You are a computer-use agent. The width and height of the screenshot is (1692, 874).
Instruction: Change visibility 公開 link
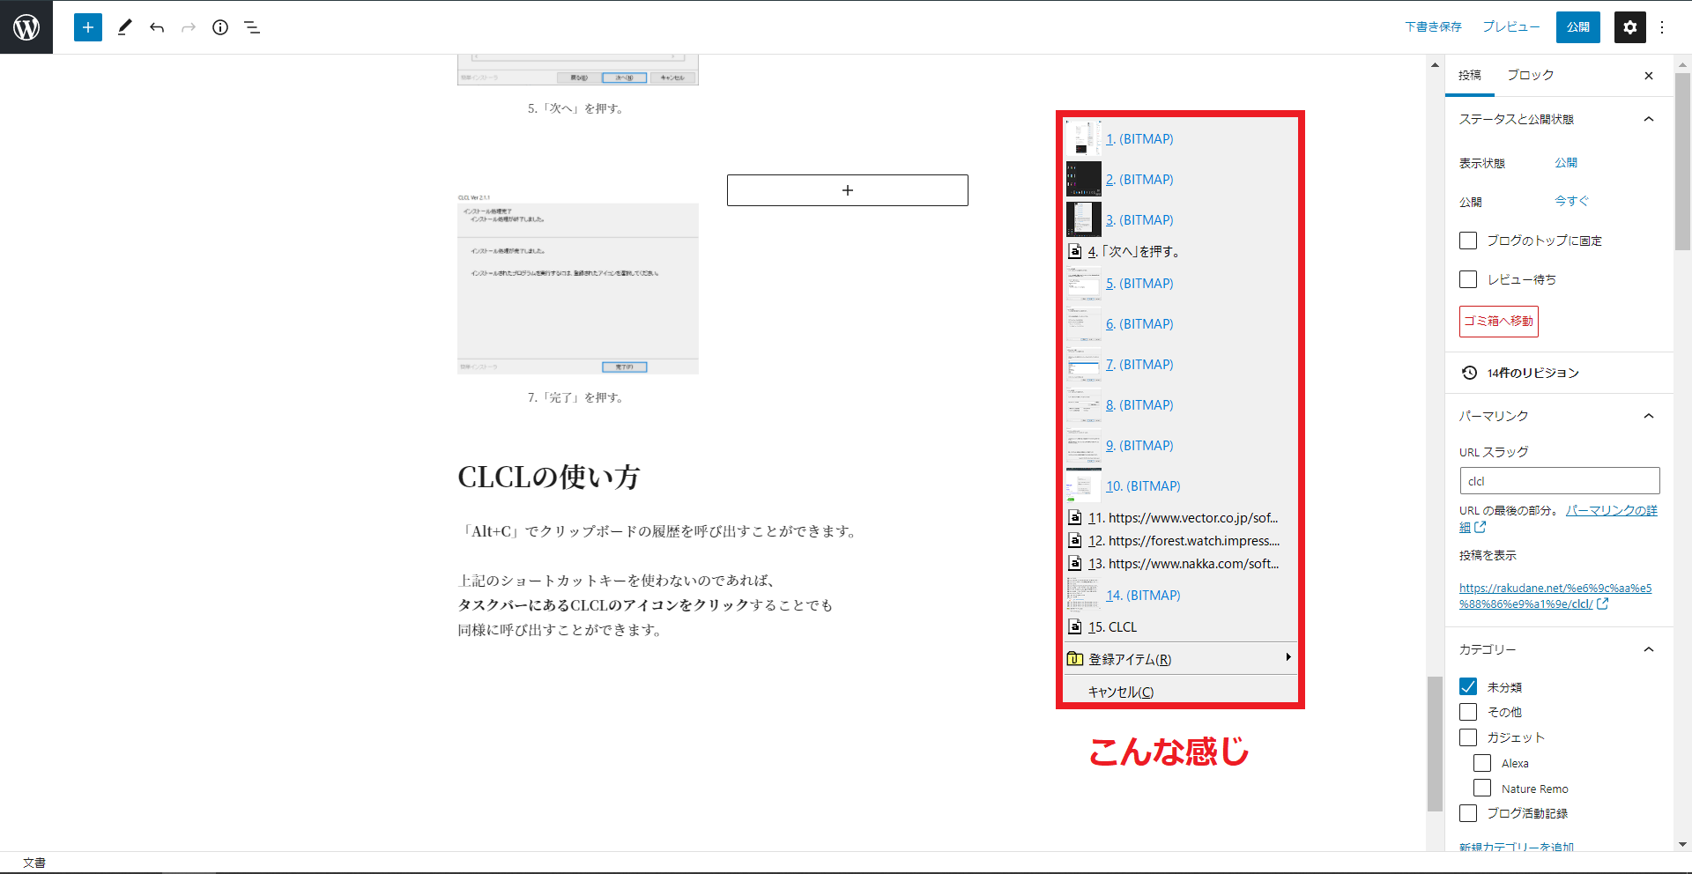click(1566, 163)
